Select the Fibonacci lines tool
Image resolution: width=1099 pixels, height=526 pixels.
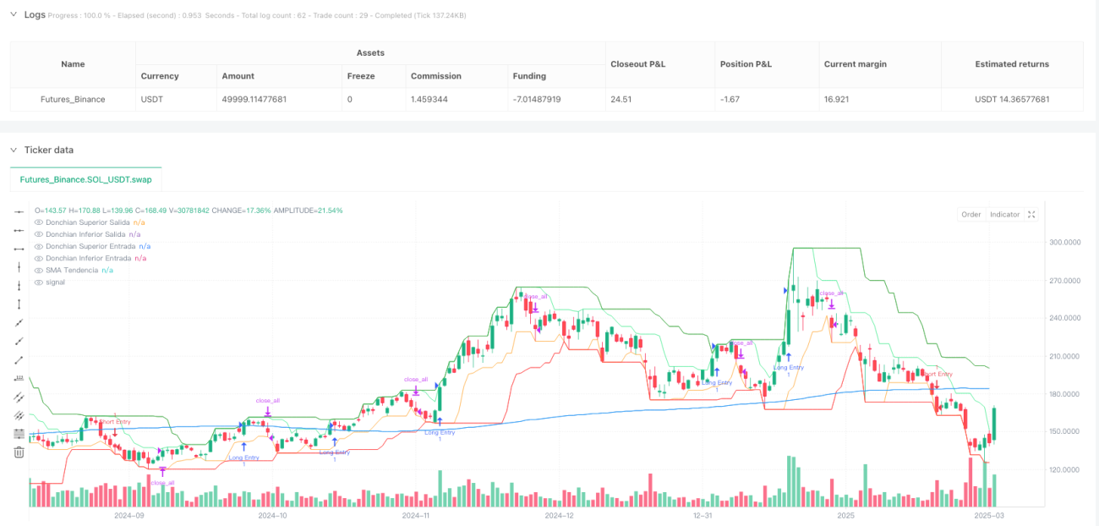[19, 435]
